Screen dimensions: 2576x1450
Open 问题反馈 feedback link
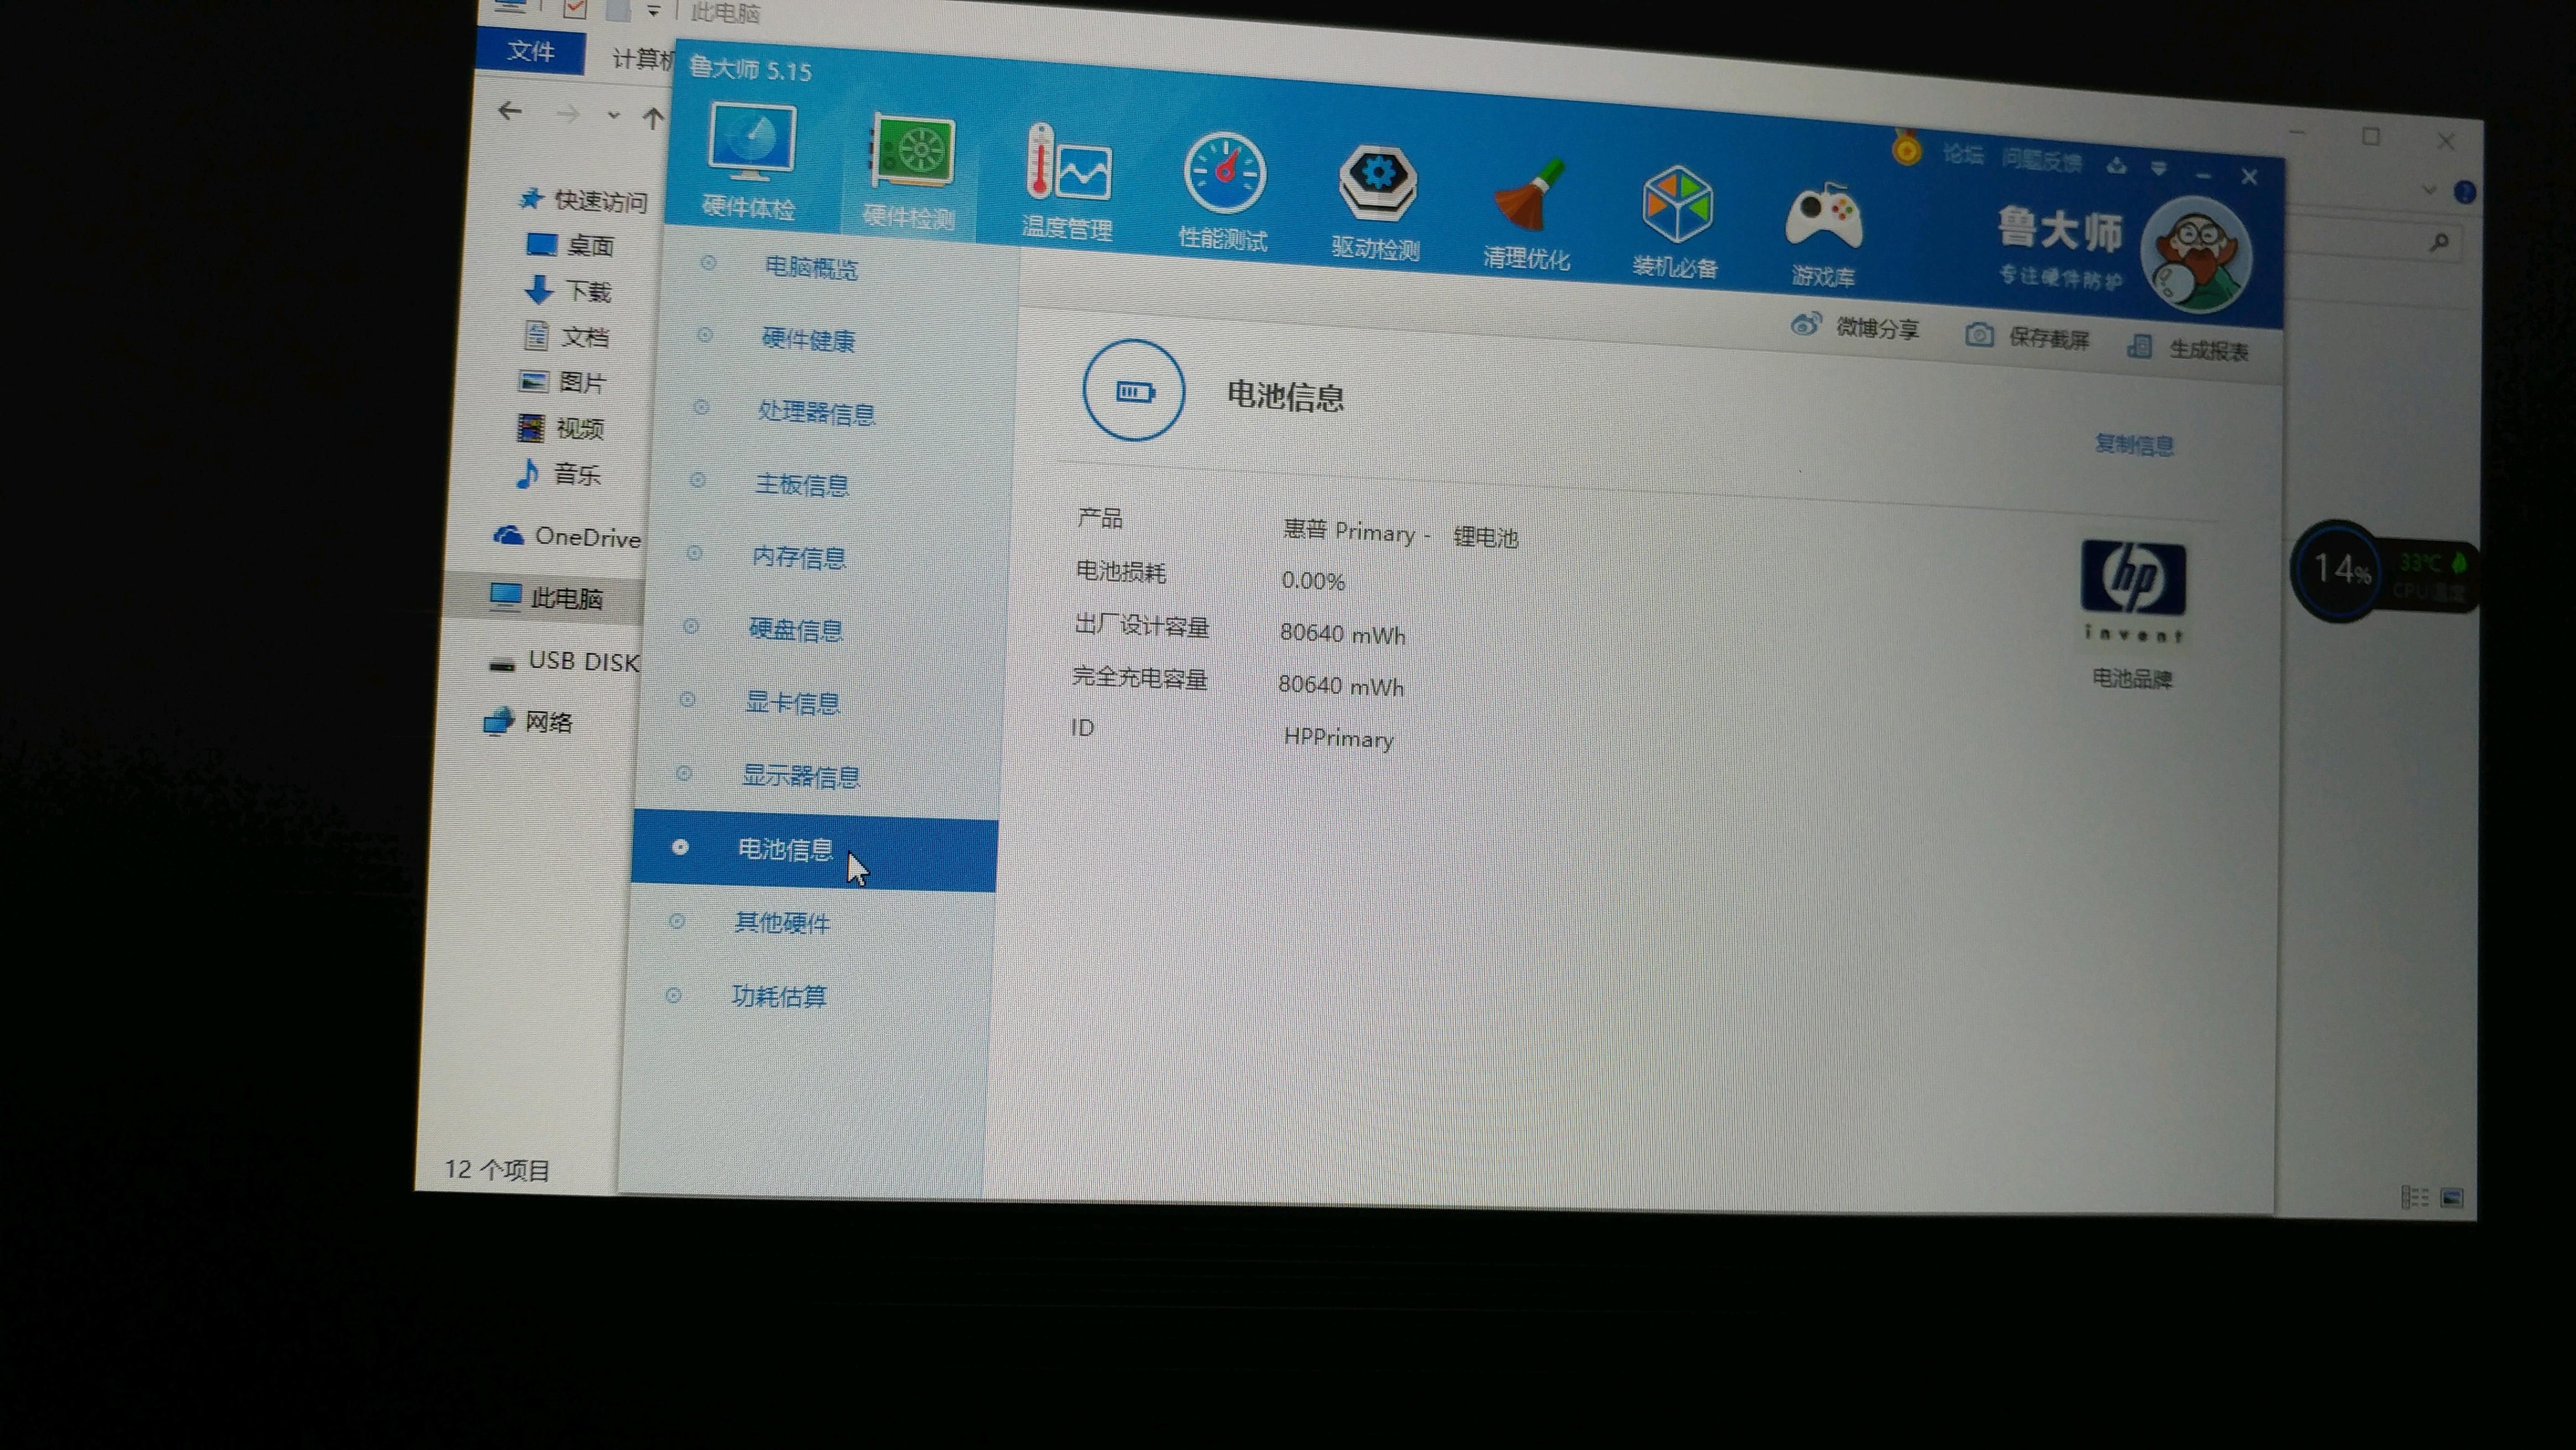[x=2042, y=160]
